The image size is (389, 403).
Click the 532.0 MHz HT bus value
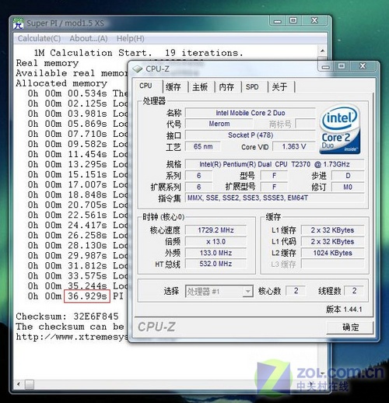coord(216,264)
